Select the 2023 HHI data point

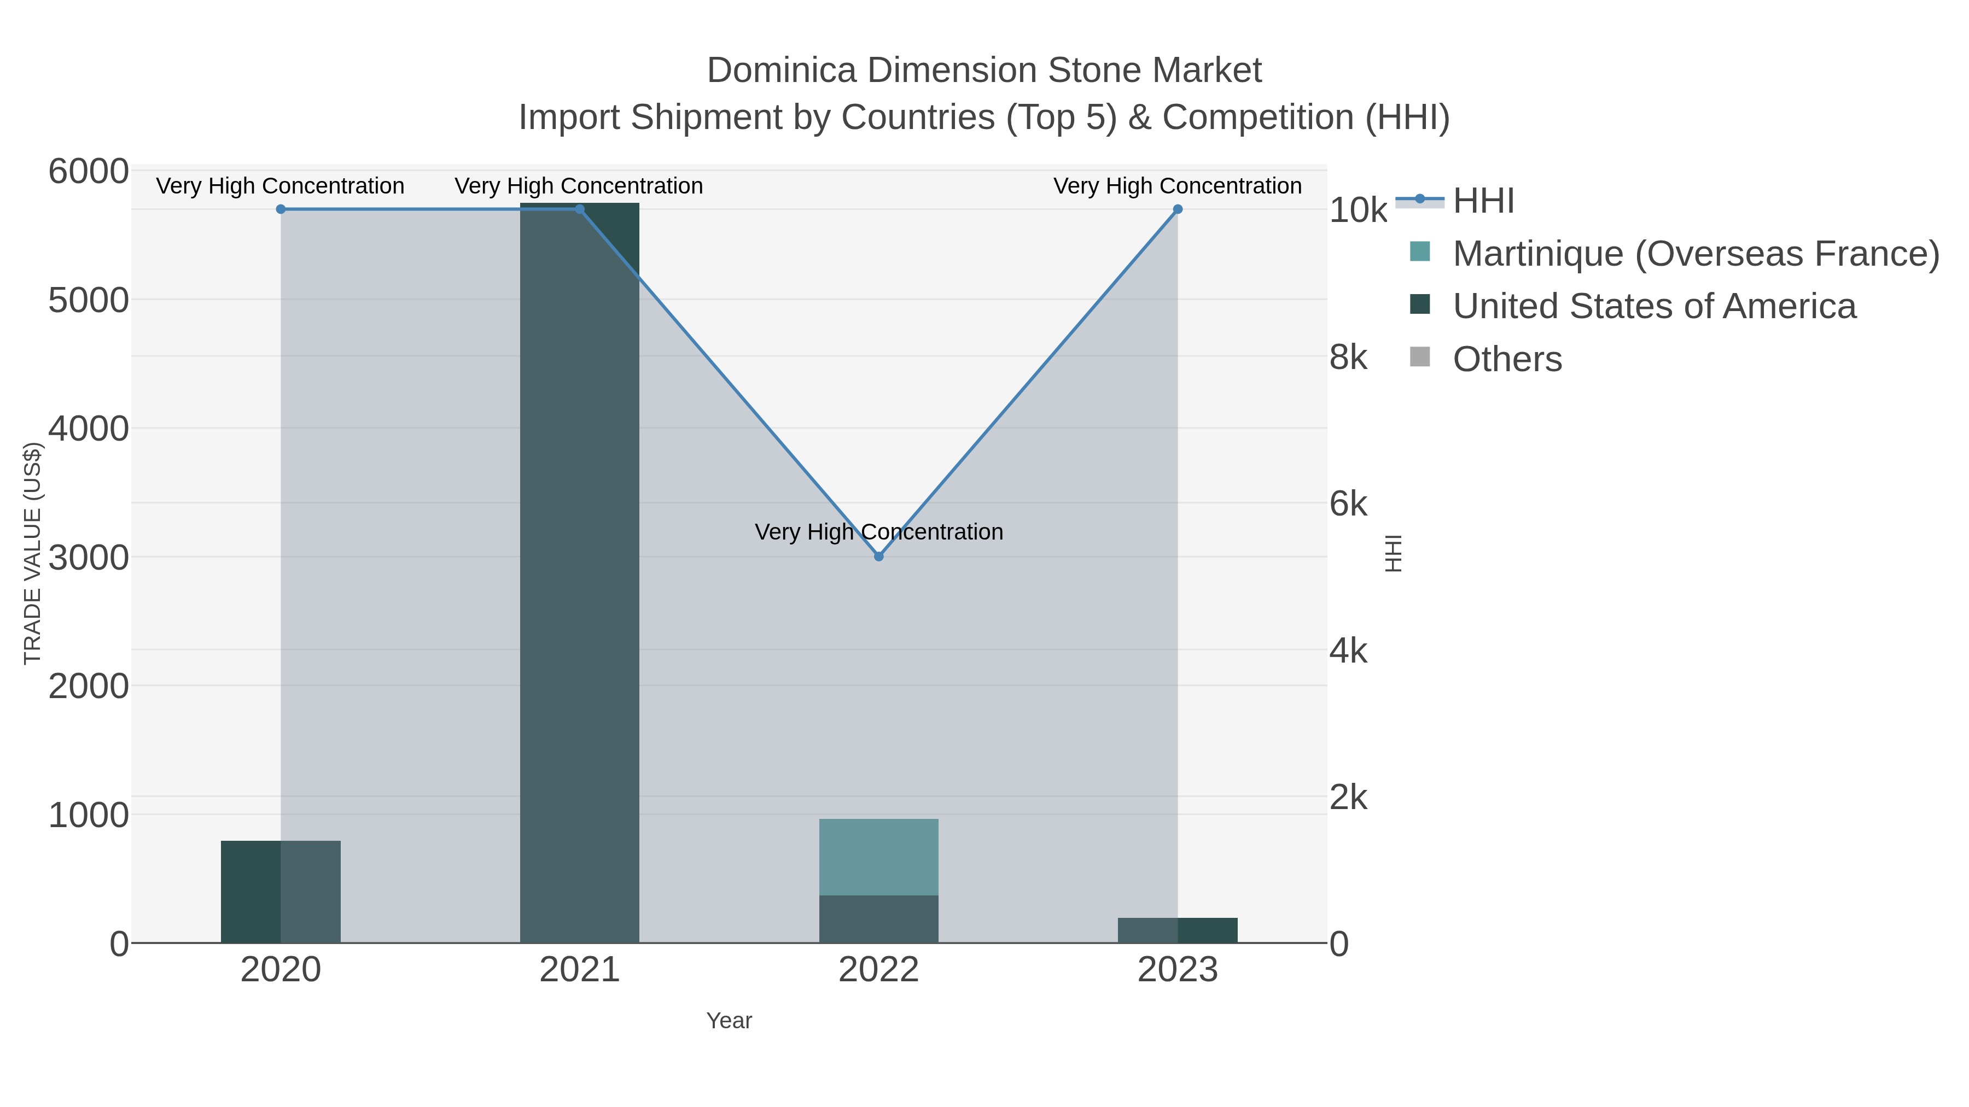coord(1178,209)
